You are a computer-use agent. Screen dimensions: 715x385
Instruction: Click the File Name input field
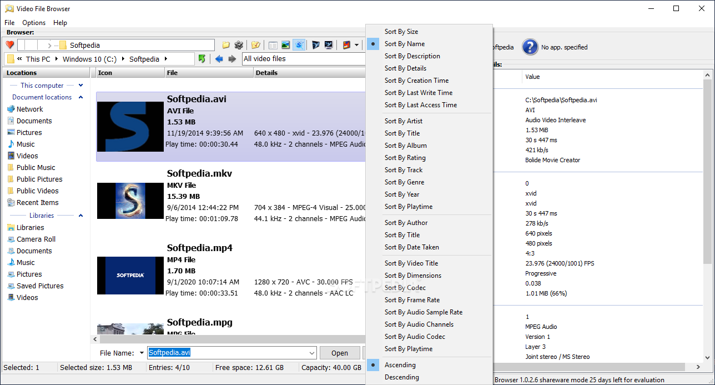pyautogui.click(x=232, y=353)
